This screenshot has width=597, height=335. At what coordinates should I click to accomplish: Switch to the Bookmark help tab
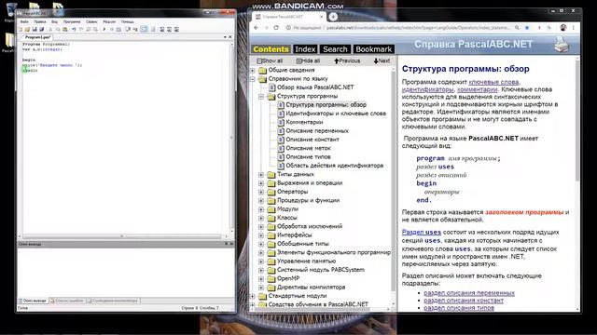pyautogui.click(x=373, y=49)
